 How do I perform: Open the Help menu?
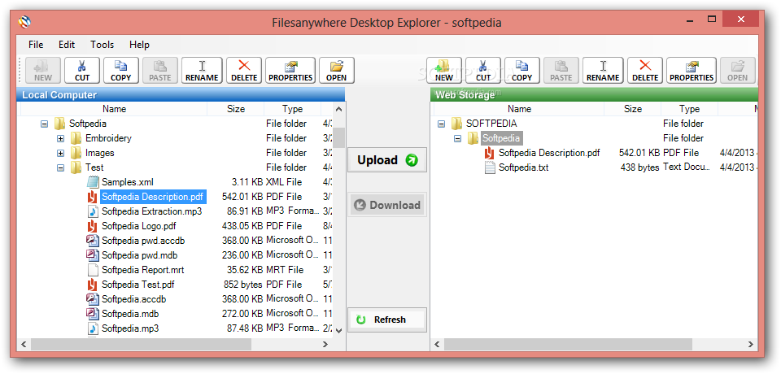click(139, 45)
